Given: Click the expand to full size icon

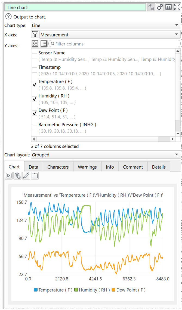Looking at the screenshot, I should (x=177, y=7).
